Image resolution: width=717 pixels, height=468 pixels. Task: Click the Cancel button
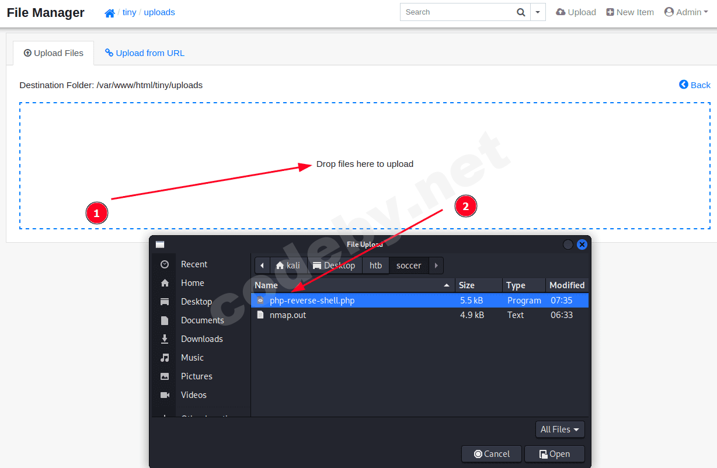(x=492, y=454)
